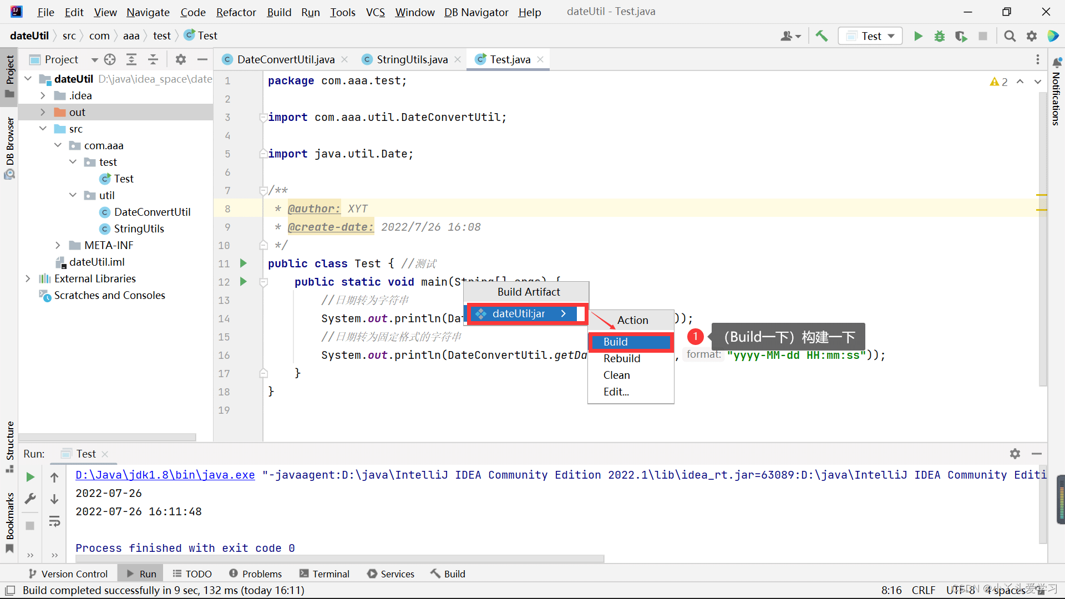Open the Terminal tool window button
Screen dimensions: 1065x599
coord(324,573)
